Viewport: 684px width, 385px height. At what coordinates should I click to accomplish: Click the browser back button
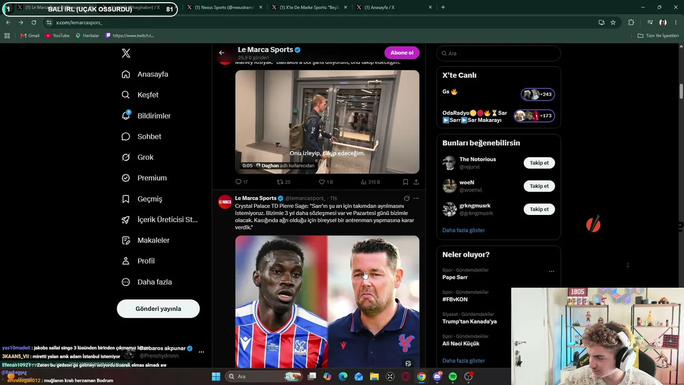pyautogui.click(x=8, y=22)
